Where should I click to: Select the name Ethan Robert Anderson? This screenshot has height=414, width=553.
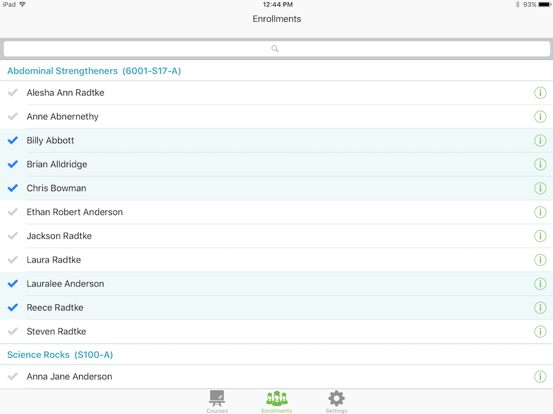click(x=75, y=212)
